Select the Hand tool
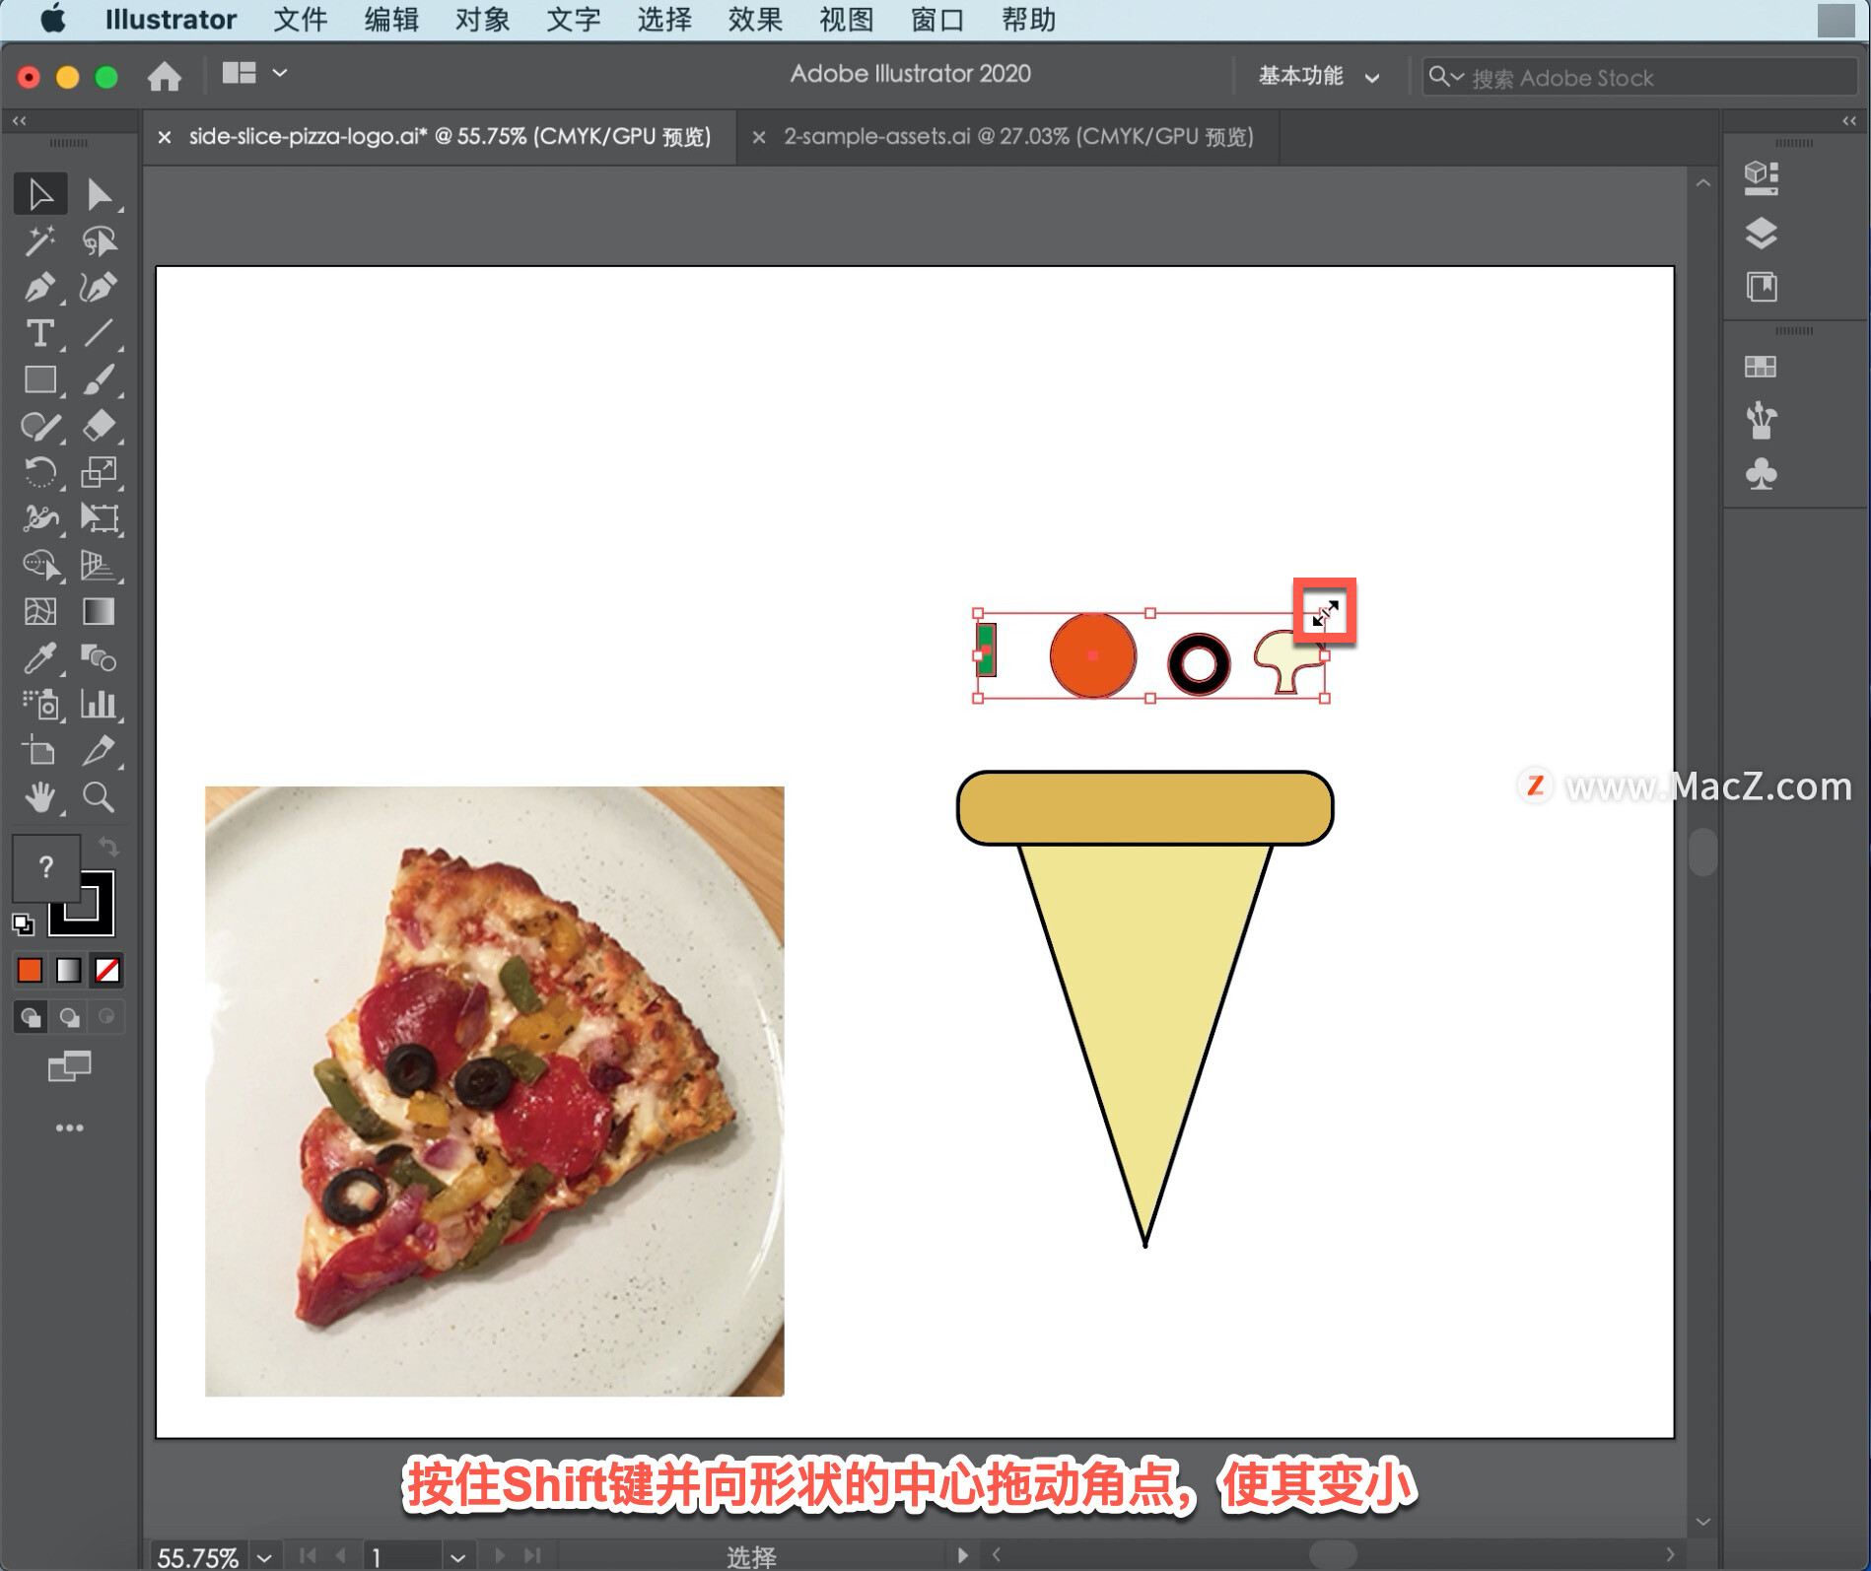This screenshot has width=1871, height=1571. [40, 796]
